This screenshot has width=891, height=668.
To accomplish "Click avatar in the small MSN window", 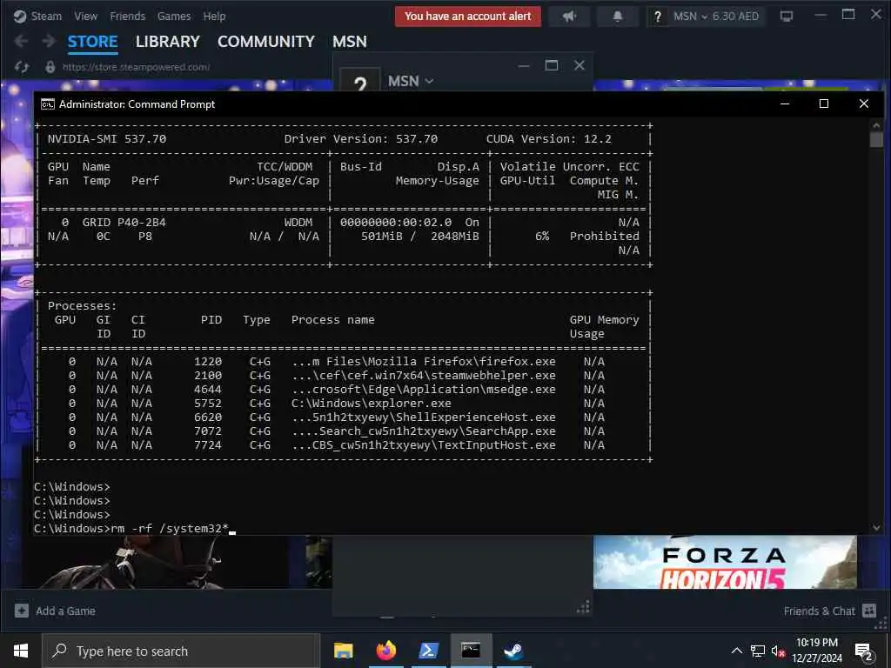I will [x=359, y=81].
